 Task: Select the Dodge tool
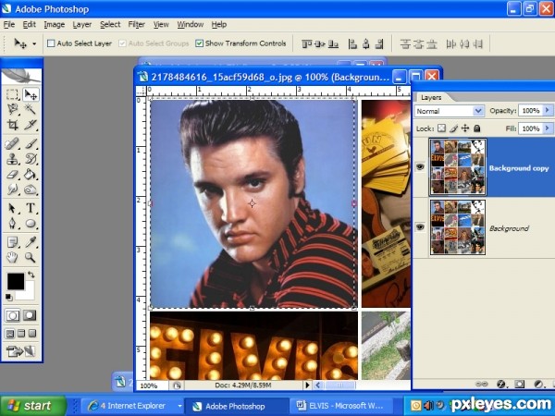31,190
